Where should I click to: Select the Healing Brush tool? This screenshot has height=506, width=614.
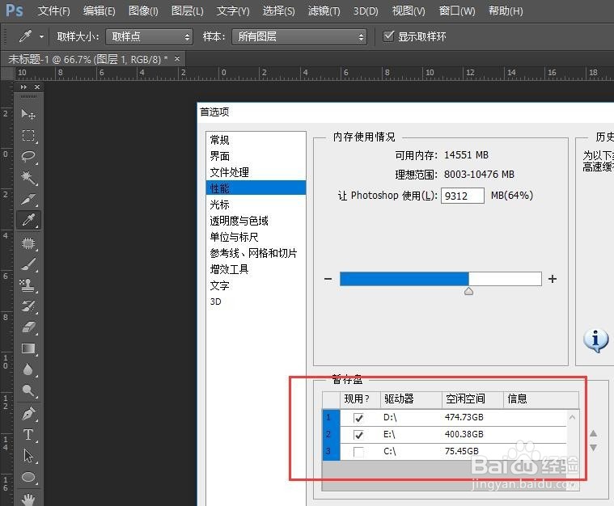tap(28, 243)
